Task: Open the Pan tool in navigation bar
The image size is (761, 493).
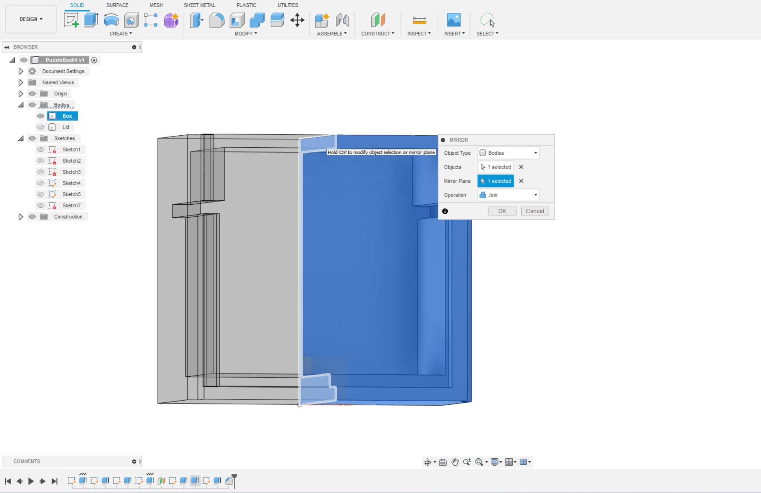Action: click(455, 462)
